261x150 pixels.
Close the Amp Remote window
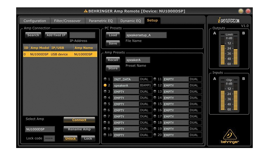tap(248, 11)
